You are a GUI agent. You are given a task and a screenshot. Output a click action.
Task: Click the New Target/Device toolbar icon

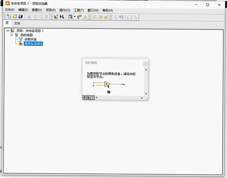pyautogui.click(x=56, y=17)
